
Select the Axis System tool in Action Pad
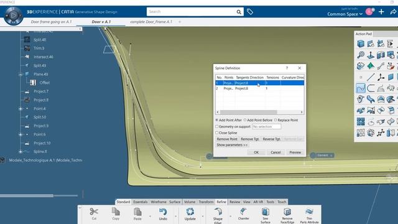coord(381,77)
